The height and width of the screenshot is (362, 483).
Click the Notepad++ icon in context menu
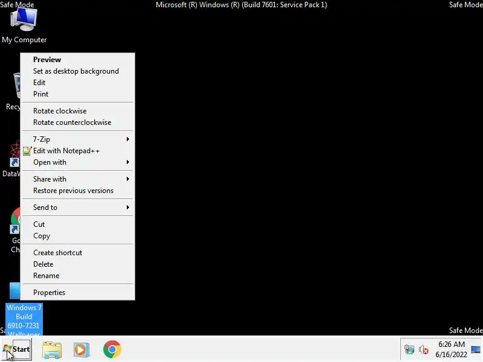pyautogui.click(x=27, y=151)
